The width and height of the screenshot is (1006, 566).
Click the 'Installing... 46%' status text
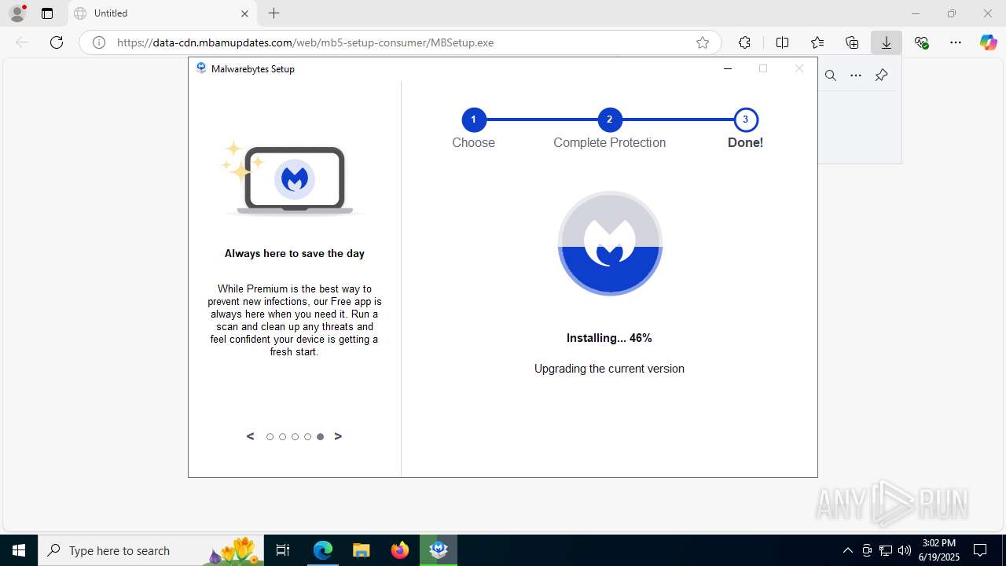click(x=609, y=338)
